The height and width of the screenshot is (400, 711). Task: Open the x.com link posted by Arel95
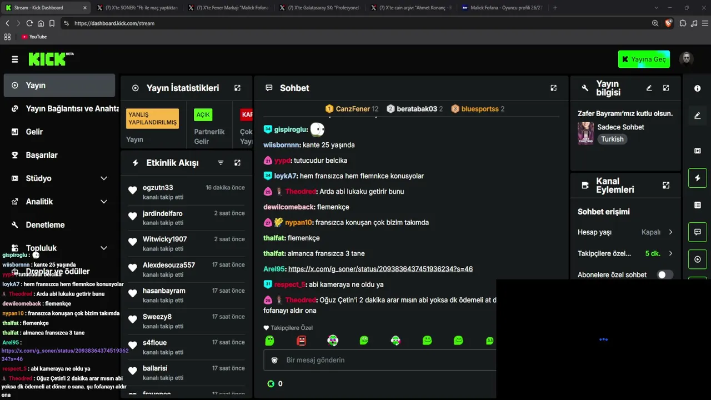[380, 269]
